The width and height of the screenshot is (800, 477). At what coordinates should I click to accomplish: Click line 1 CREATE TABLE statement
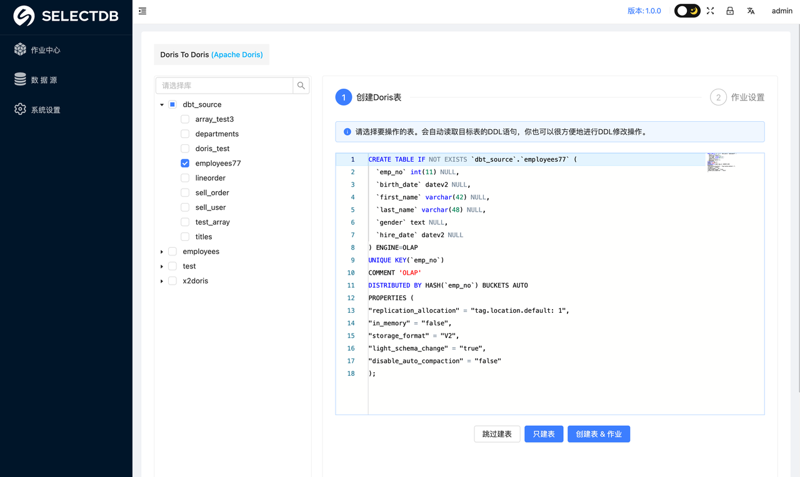pos(472,160)
